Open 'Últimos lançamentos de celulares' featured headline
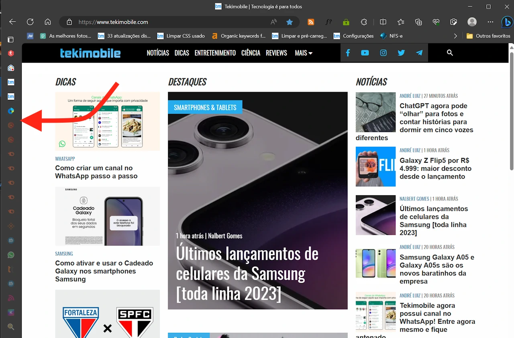 point(247,274)
